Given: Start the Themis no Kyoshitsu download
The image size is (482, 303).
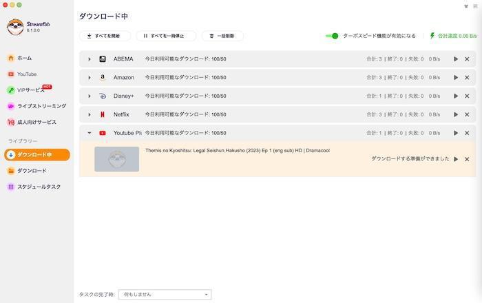Looking at the screenshot, I should tap(456, 159).
